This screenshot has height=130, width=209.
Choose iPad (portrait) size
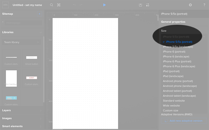tap(171, 71)
